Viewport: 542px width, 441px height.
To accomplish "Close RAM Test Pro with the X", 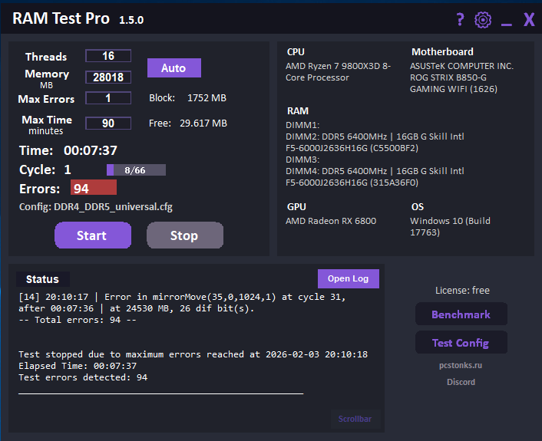I will pyautogui.click(x=529, y=19).
